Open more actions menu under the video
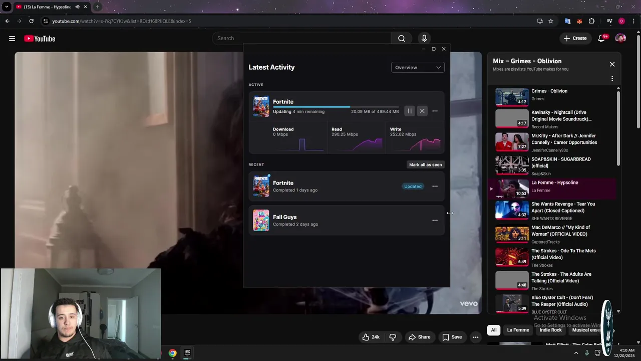The width and height of the screenshot is (641, 361). pyautogui.click(x=476, y=337)
